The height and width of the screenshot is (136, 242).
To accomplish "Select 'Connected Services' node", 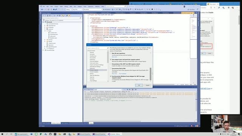I will pos(53,24).
